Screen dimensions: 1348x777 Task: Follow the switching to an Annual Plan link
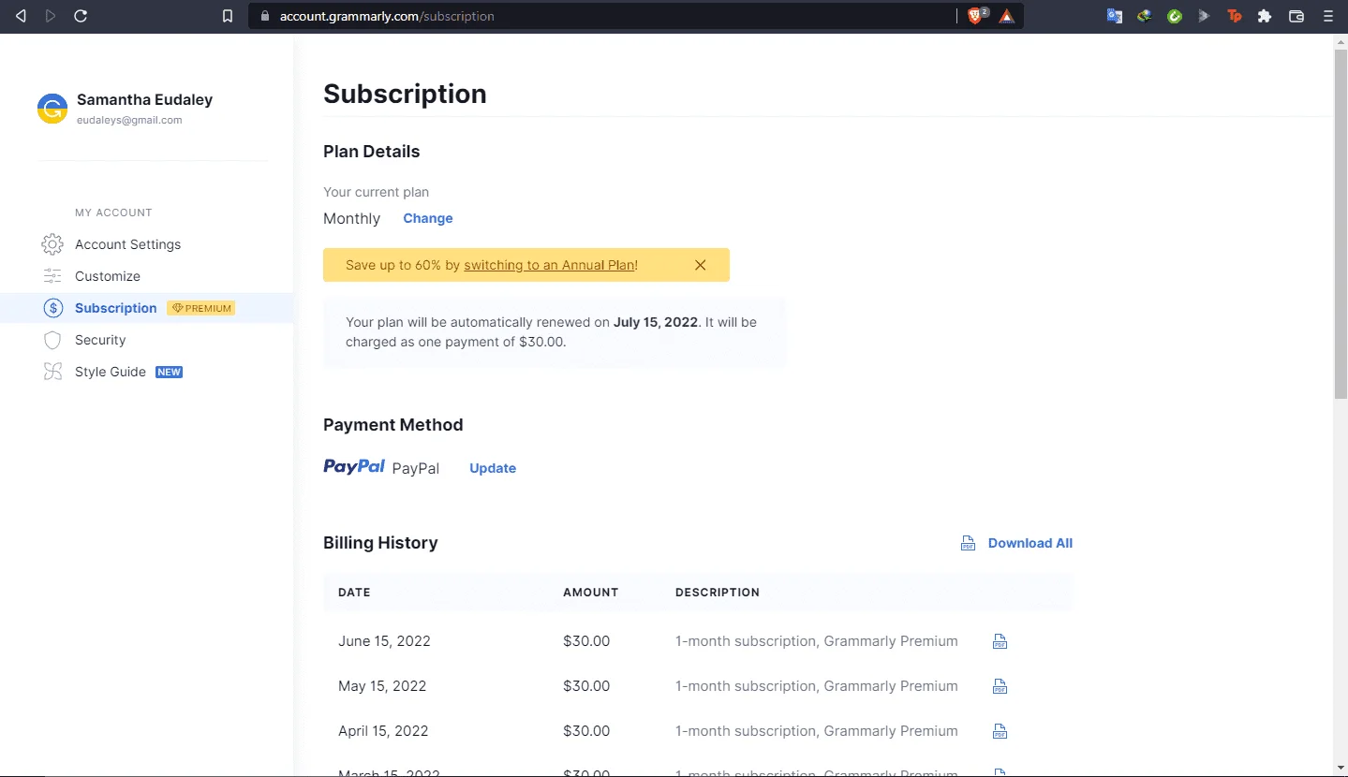click(x=549, y=265)
